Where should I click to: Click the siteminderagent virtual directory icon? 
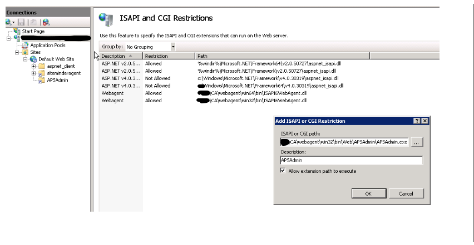[41, 73]
